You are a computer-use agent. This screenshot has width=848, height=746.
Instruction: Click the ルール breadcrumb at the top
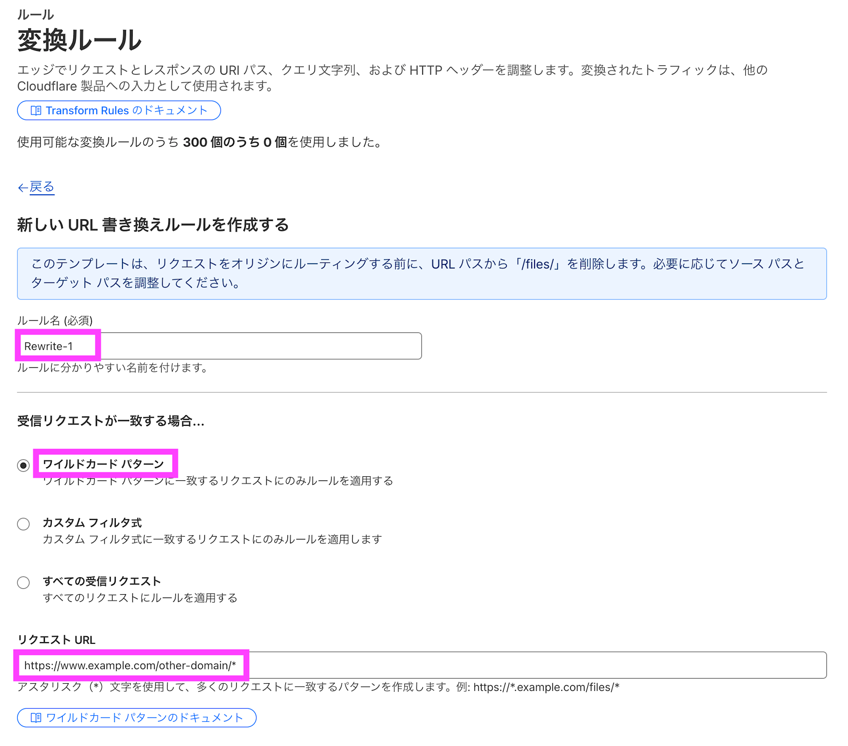[36, 15]
